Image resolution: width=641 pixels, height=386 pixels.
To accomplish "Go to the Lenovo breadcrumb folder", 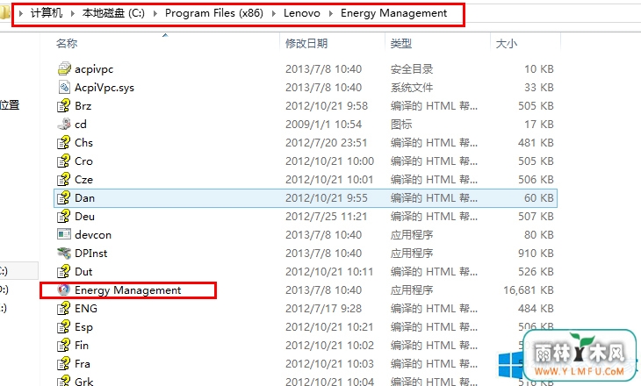I will 302,13.
